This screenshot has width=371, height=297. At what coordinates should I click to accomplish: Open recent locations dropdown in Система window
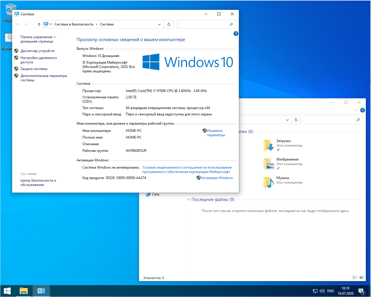(33, 24)
